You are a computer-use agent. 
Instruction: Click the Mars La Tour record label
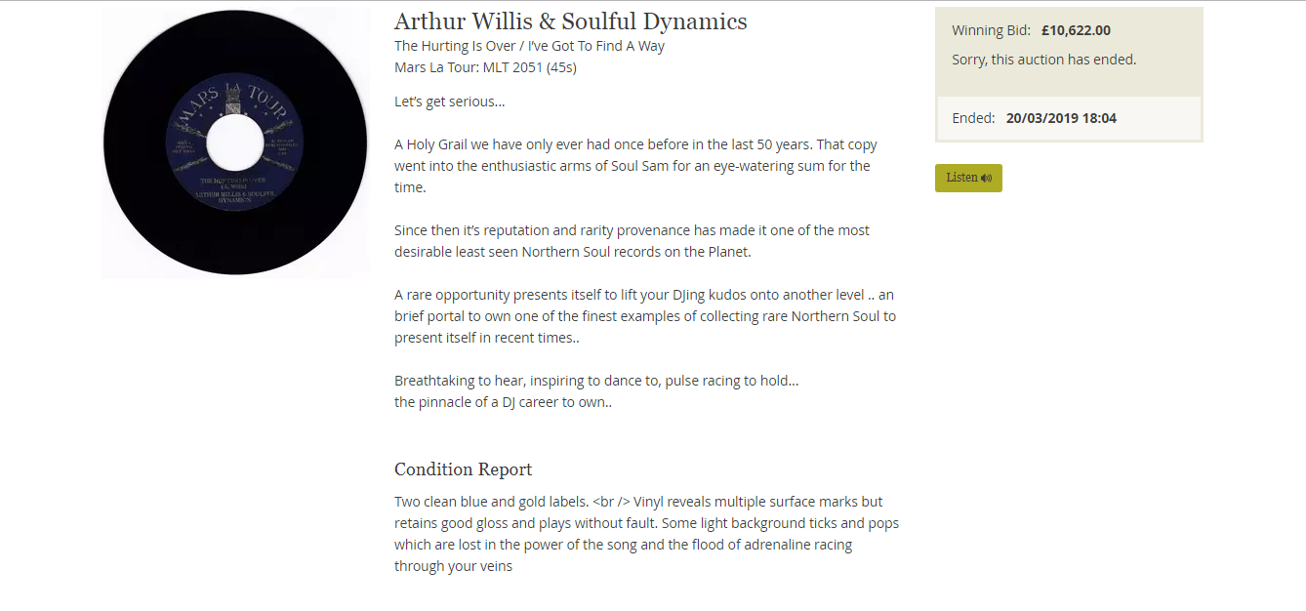[x=235, y=143]
